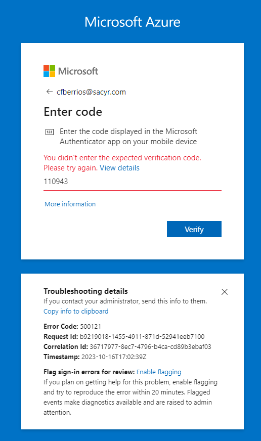
Task: Click the Microsoft four-square logo
Action: pos(49,71)
